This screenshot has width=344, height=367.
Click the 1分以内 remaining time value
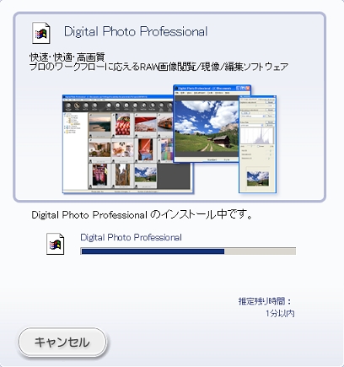coord(280,313)
